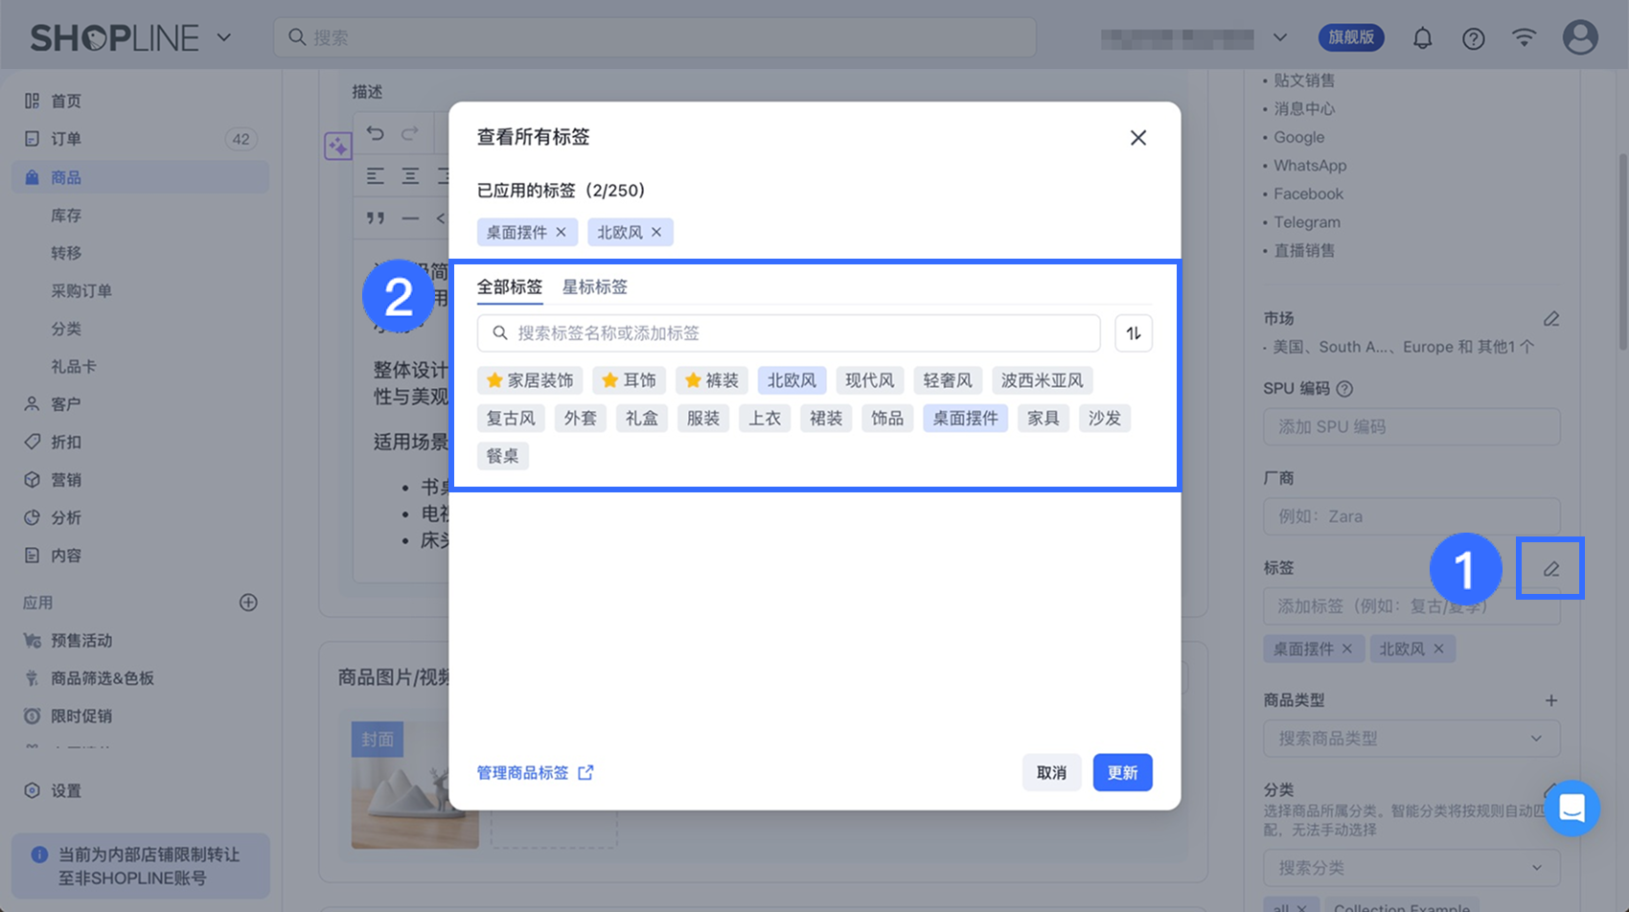Screen dimensions: 1629x912
Task: Select the 现代风 tag
Action: pyautogui.click(x=869, y=380)
